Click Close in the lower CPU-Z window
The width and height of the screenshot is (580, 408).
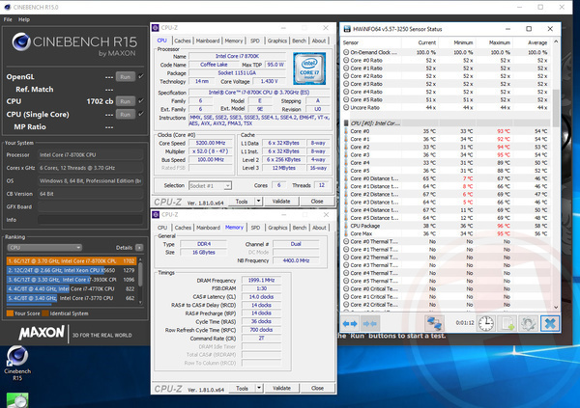317,388
